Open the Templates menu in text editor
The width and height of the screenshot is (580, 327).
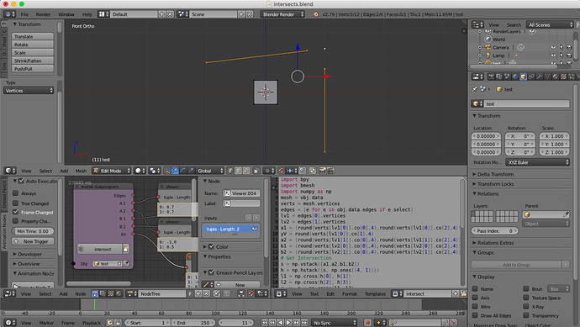point(375,293)
